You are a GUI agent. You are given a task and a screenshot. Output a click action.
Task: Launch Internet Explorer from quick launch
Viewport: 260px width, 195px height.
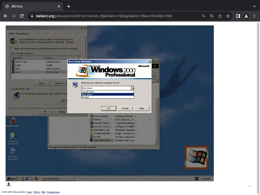27,178
